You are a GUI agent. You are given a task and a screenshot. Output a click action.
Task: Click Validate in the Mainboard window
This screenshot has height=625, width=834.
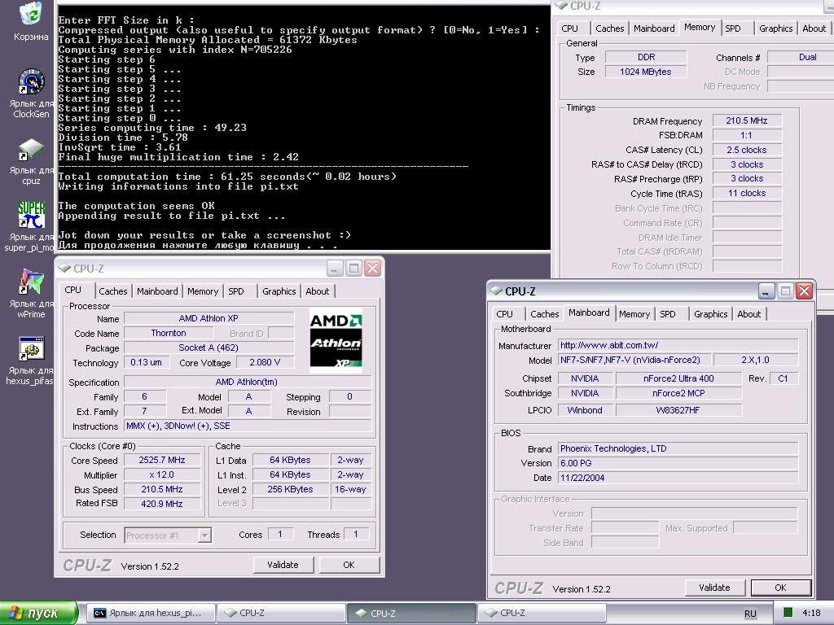pyautogui.click(x=714, y=588)
